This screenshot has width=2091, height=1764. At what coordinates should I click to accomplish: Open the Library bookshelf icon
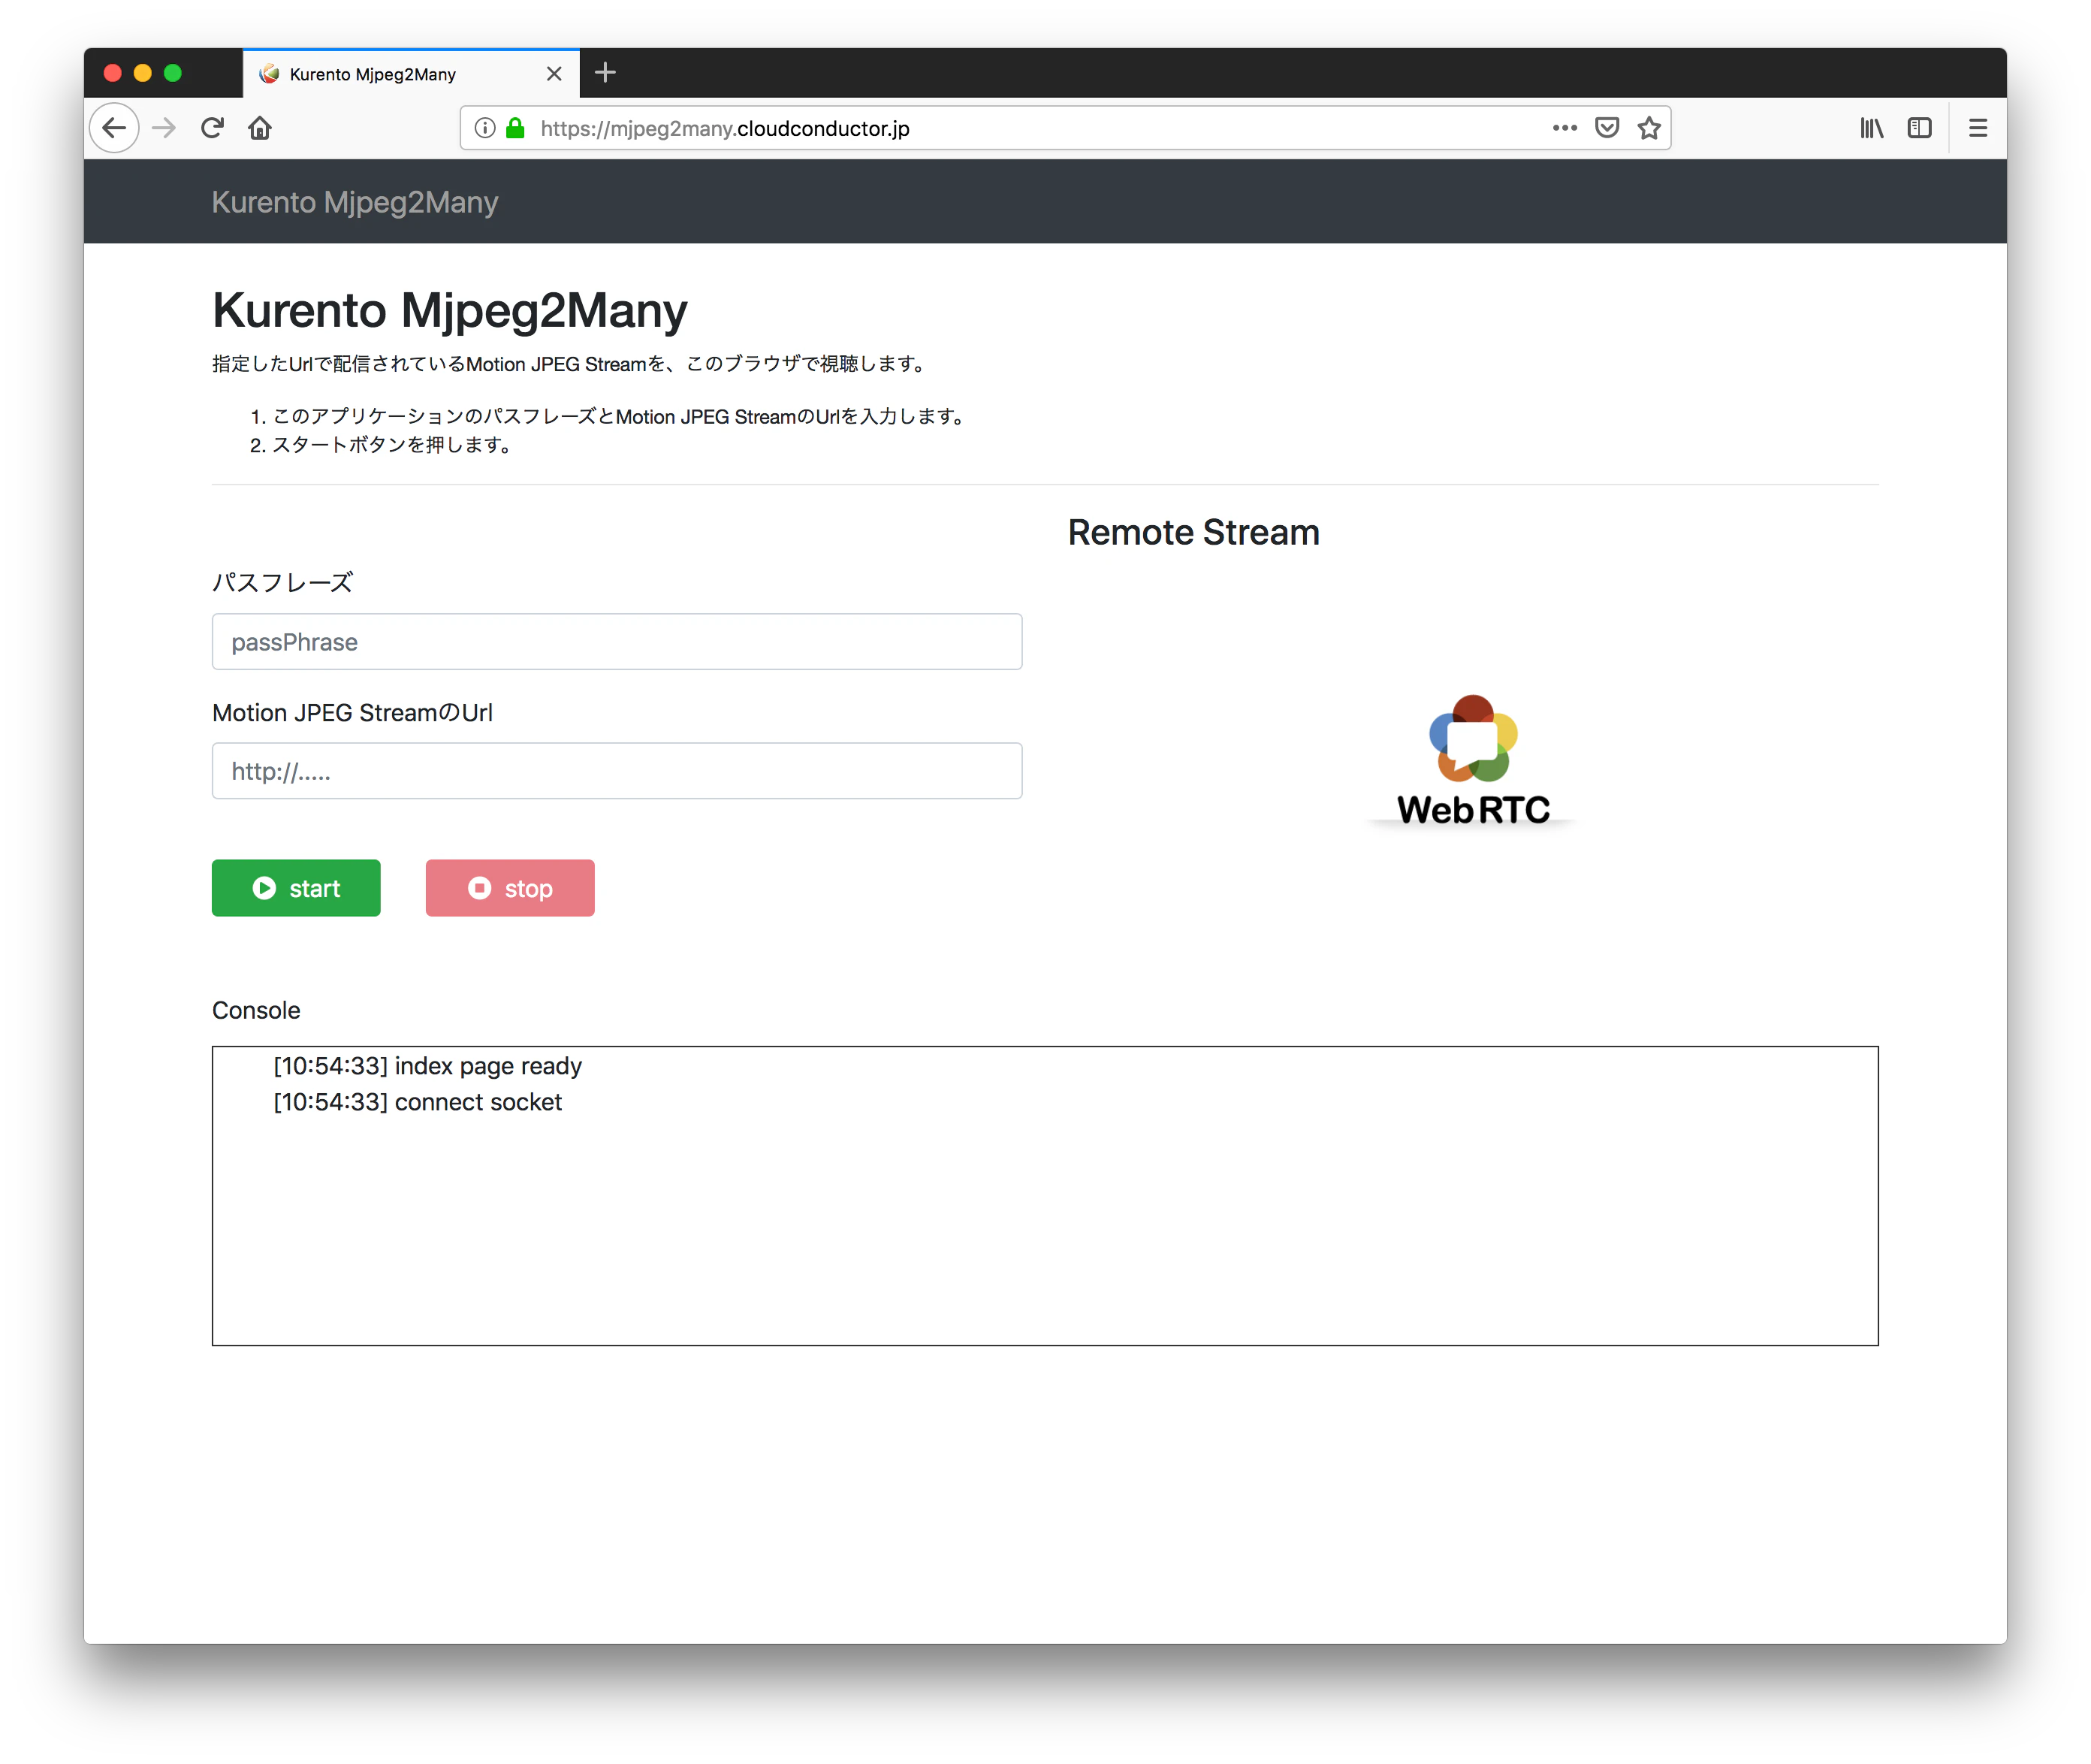pos(1871,128)
